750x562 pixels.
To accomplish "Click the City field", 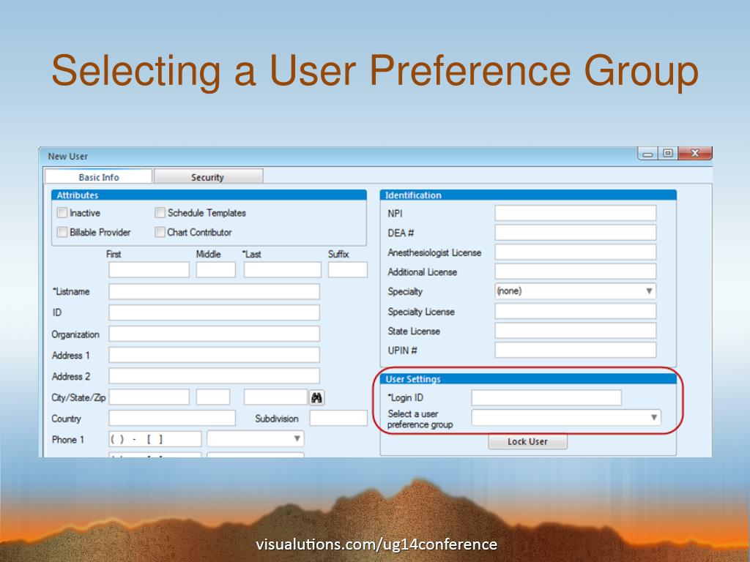I will pyautogui.click(x=149, y=397).
